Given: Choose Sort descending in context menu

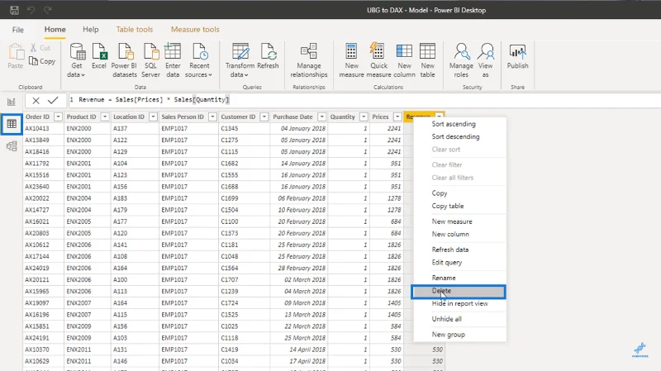Looking at the screenshot, I should click(x=459, y=136).
